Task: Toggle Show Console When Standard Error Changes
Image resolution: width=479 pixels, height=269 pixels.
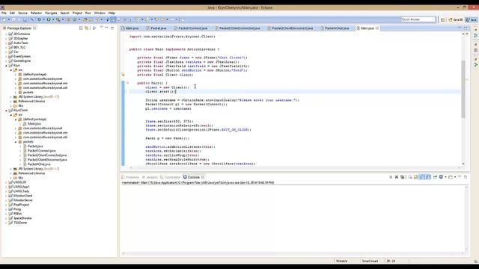Action: [428, 177]
